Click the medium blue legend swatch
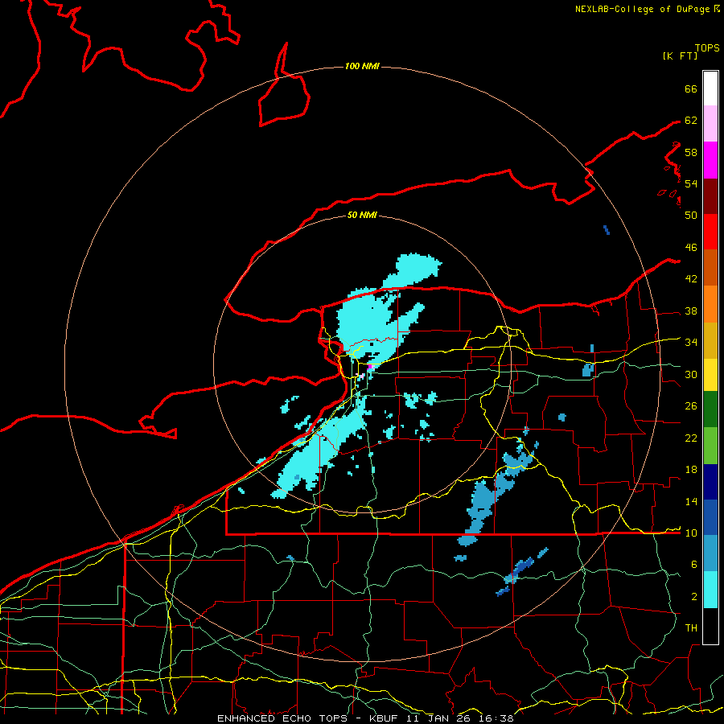724x724 pixels. point(710,517)
